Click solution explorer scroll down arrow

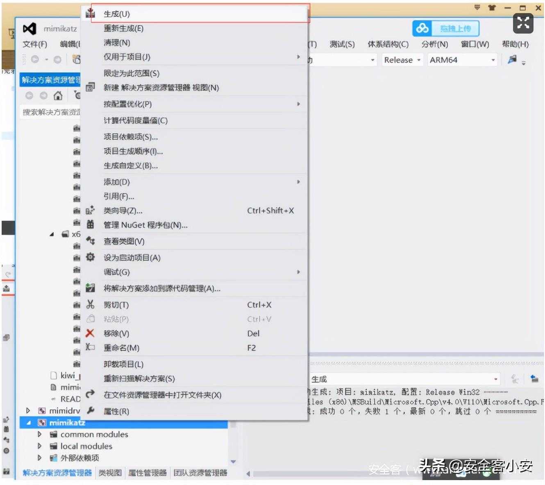tap(233, 462)
